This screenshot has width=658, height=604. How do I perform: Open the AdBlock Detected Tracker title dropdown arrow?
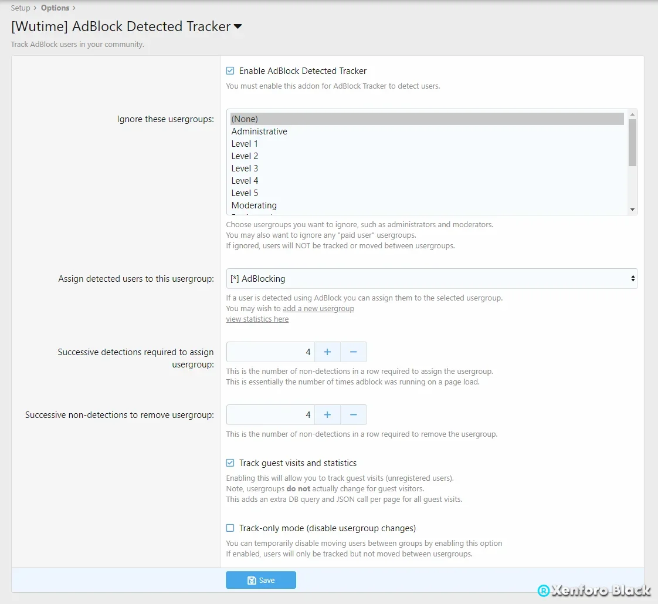[238, 26]
